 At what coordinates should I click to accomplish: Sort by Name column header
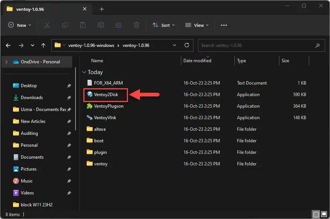(x=97, y=61)
